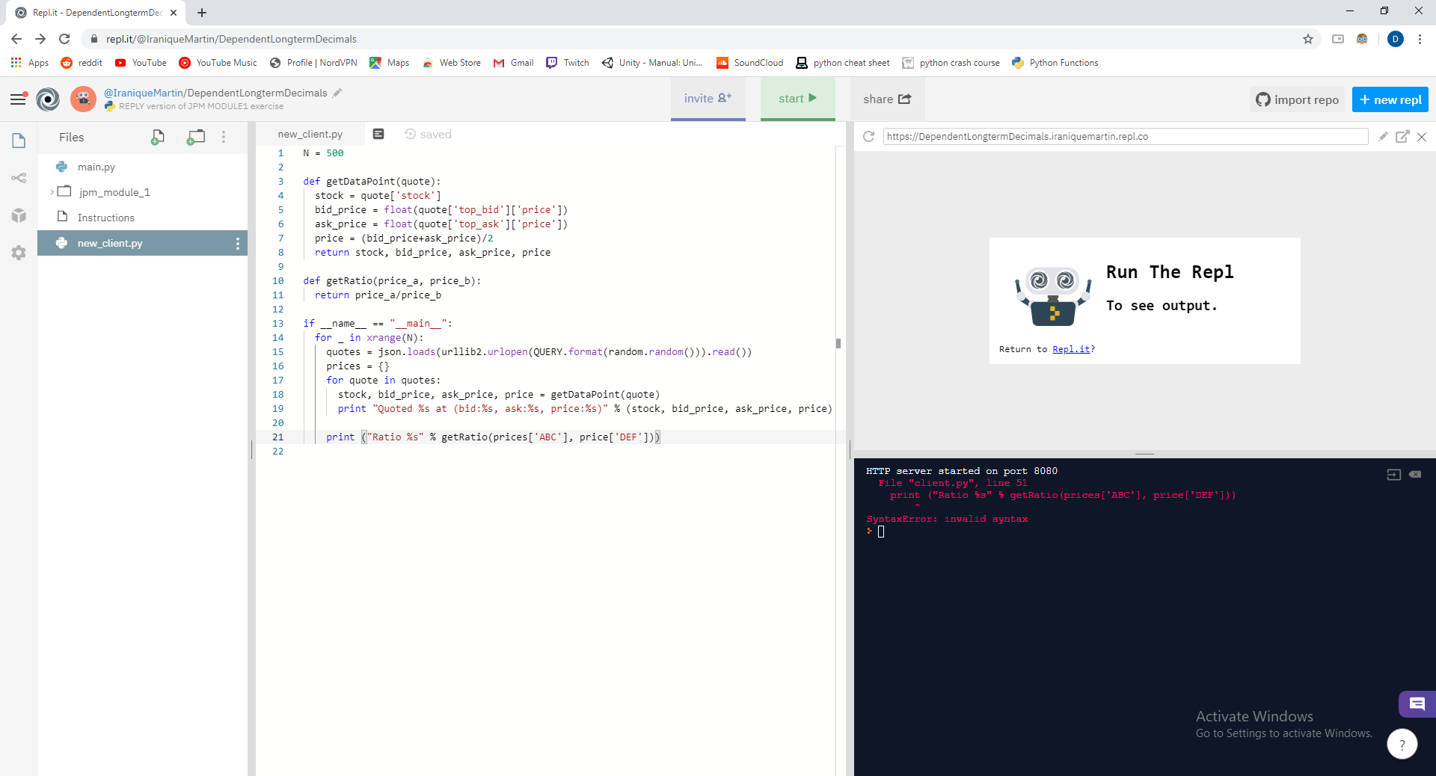Screen dimensions: 1436x776
Task: Click the share button
Action: click(887, 99)
